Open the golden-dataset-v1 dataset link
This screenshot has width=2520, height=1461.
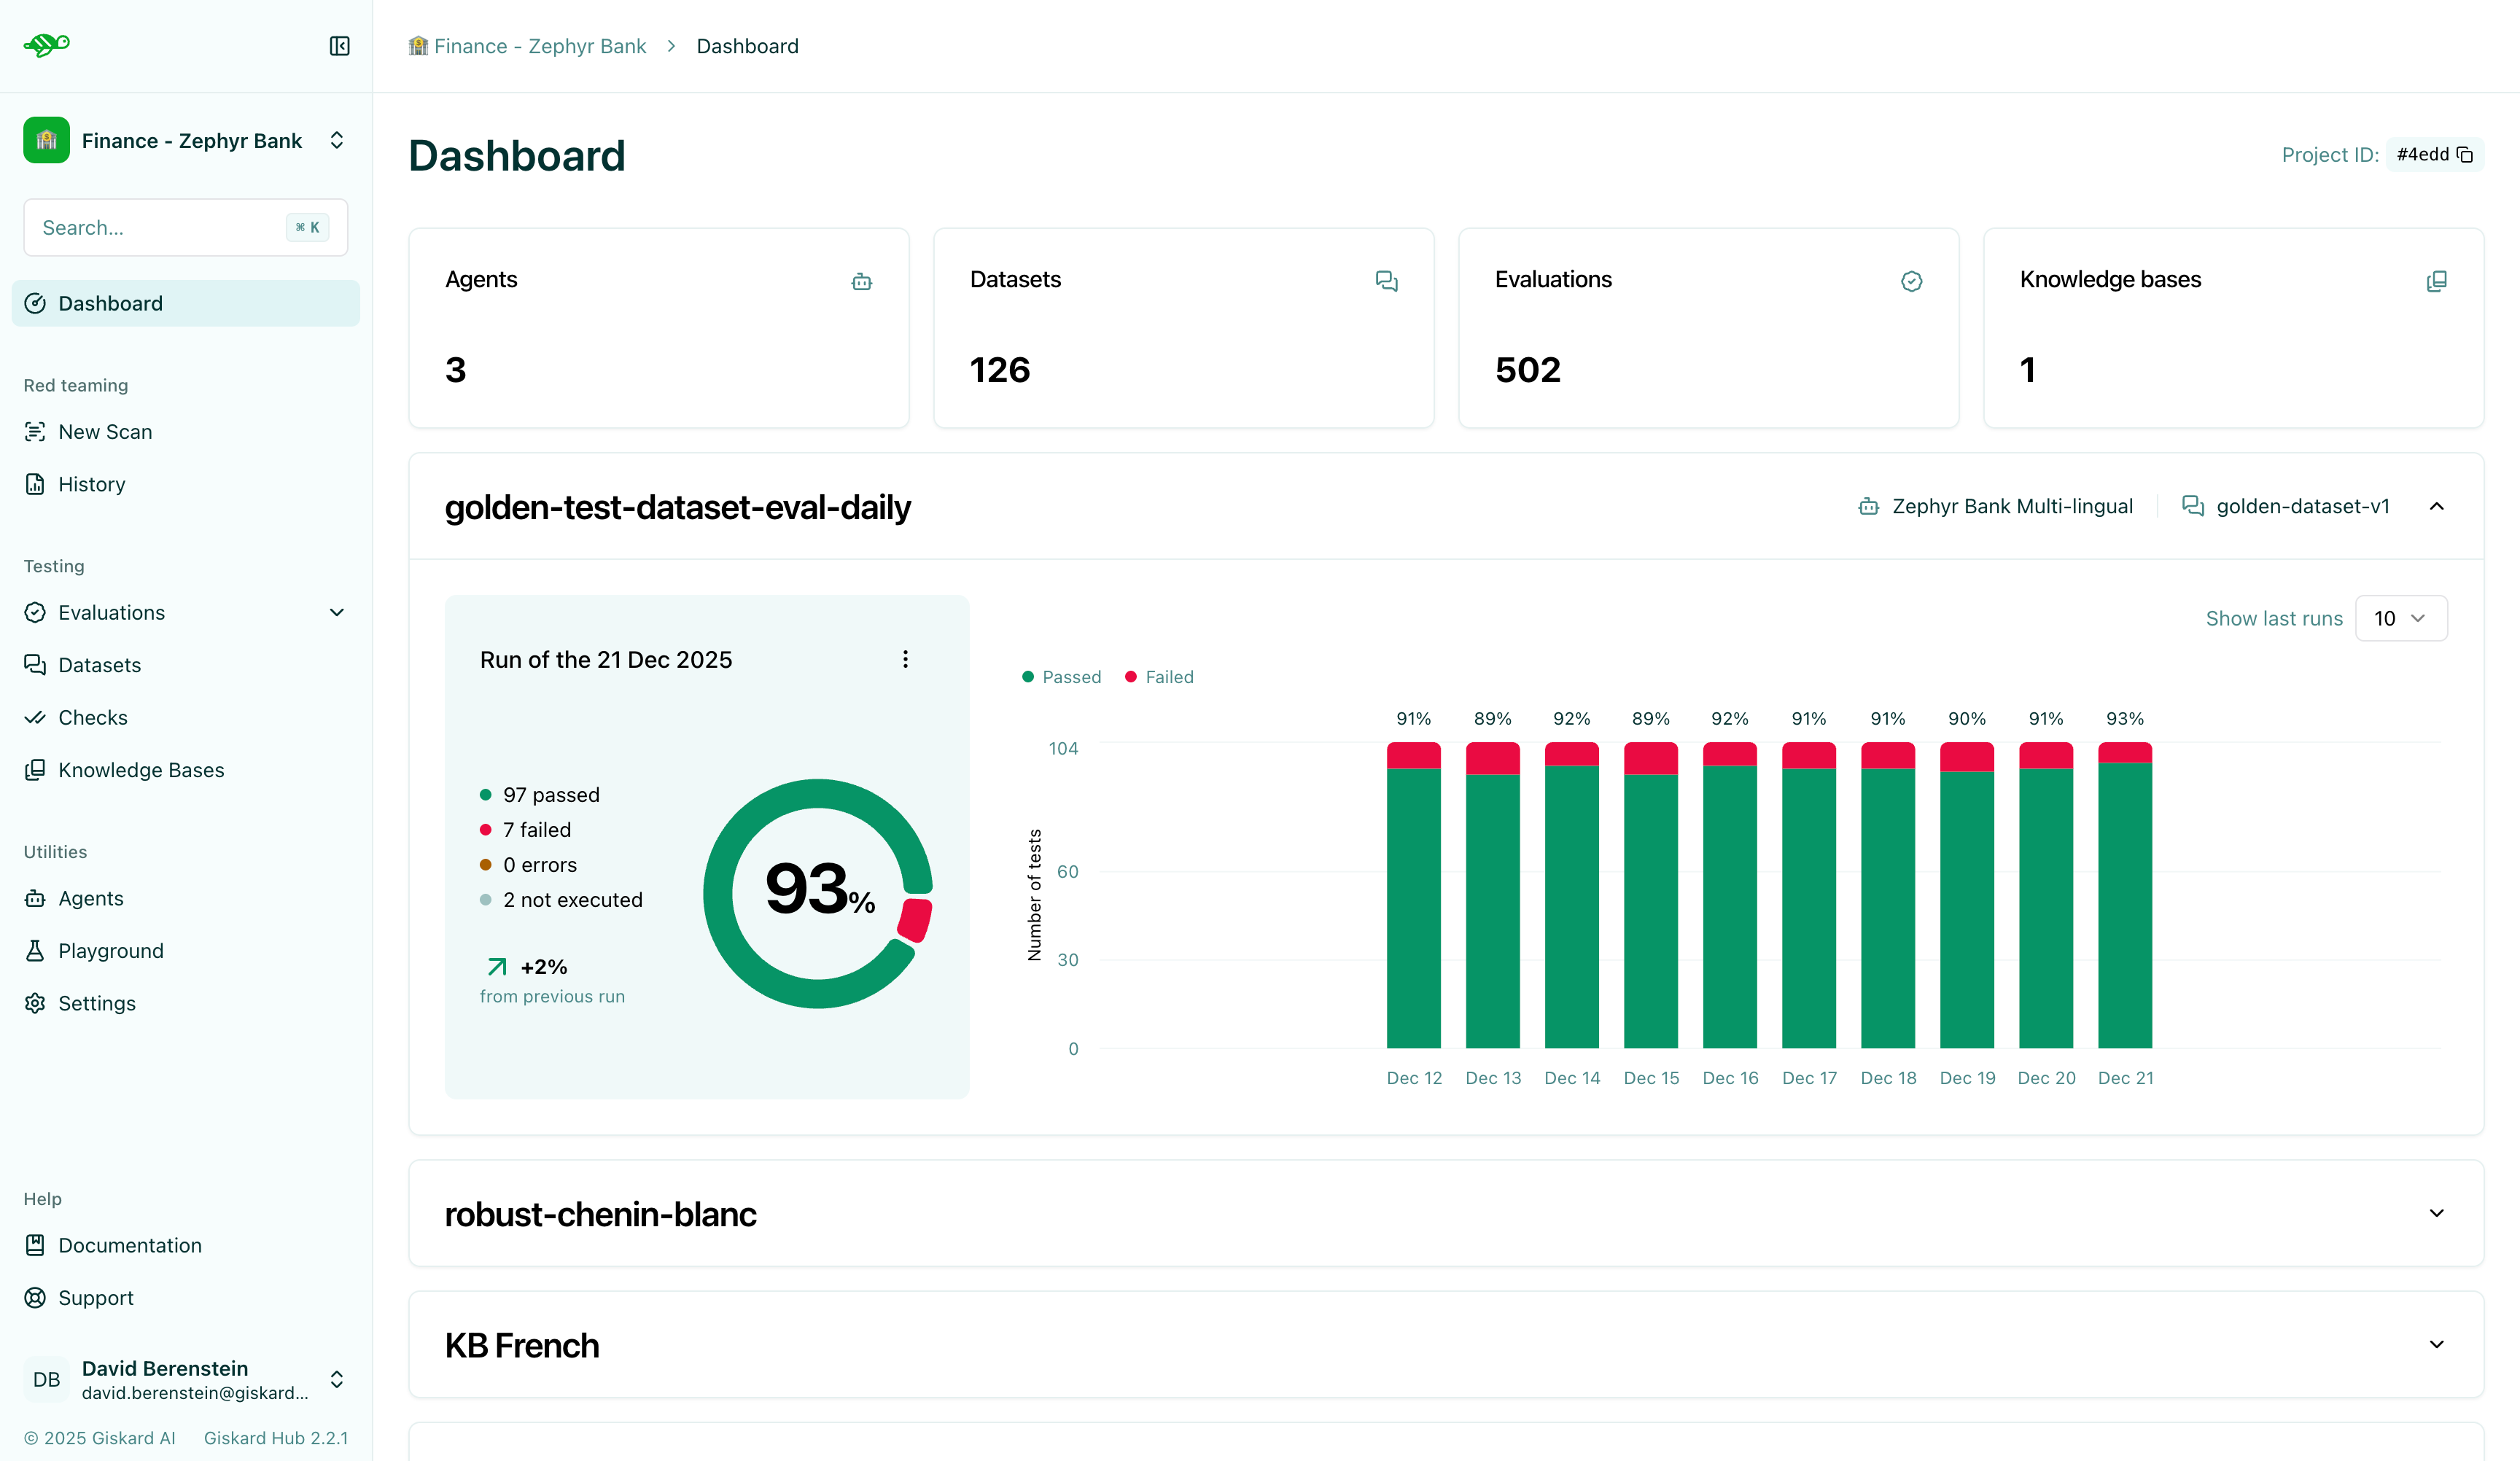tap(2303, 506)
